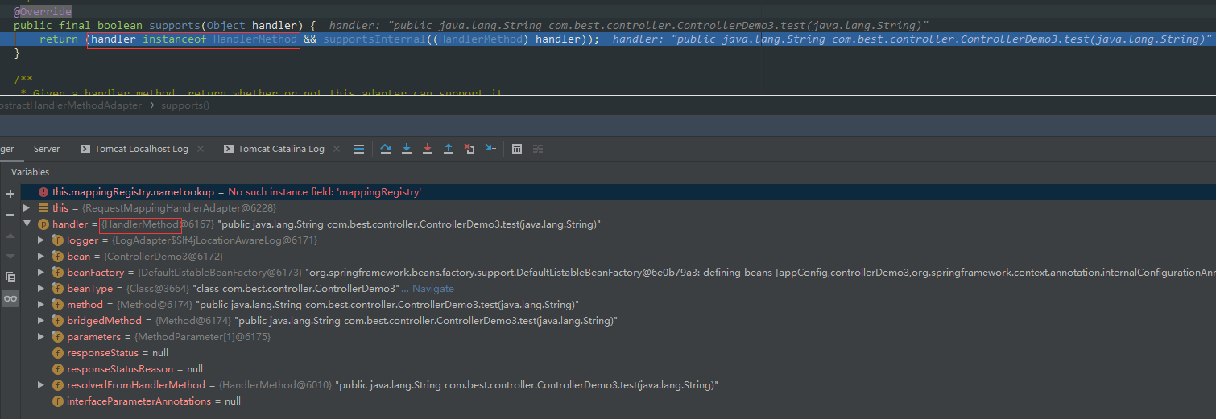Expand the logger field node
1216x419 pixels.
click(x=41, y=240)
